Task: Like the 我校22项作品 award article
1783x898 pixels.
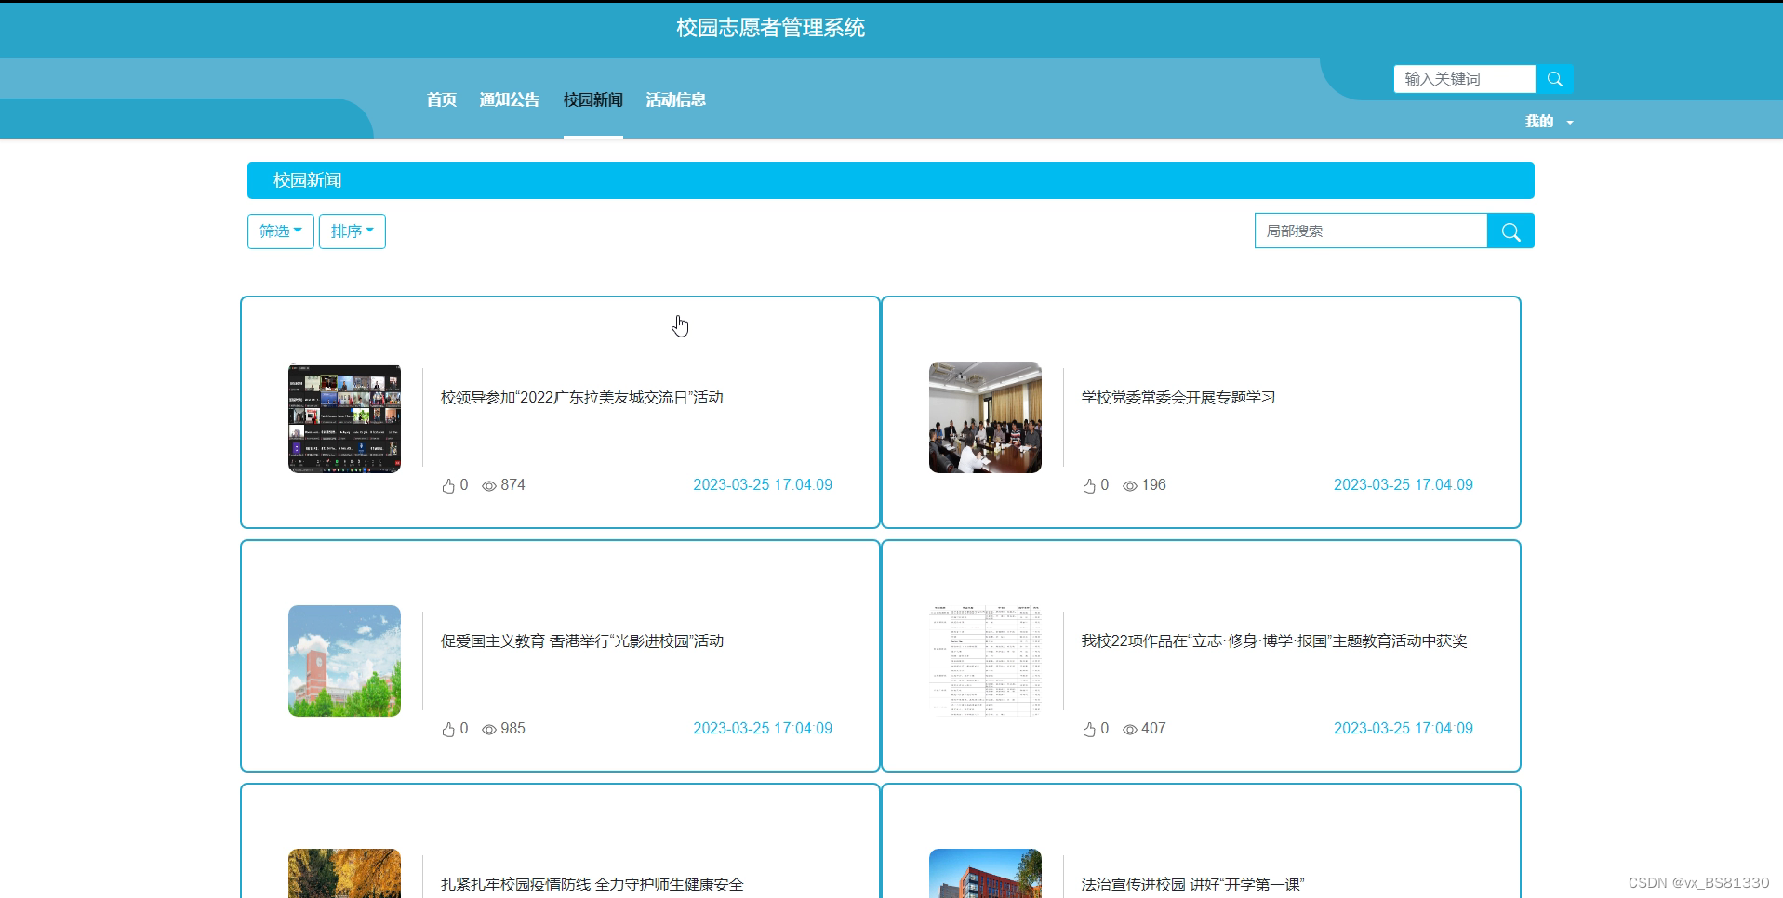Action: 1089,729
